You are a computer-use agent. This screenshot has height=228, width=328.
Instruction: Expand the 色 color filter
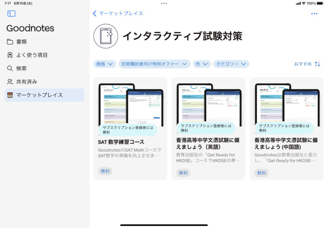(x=202, y=64)
